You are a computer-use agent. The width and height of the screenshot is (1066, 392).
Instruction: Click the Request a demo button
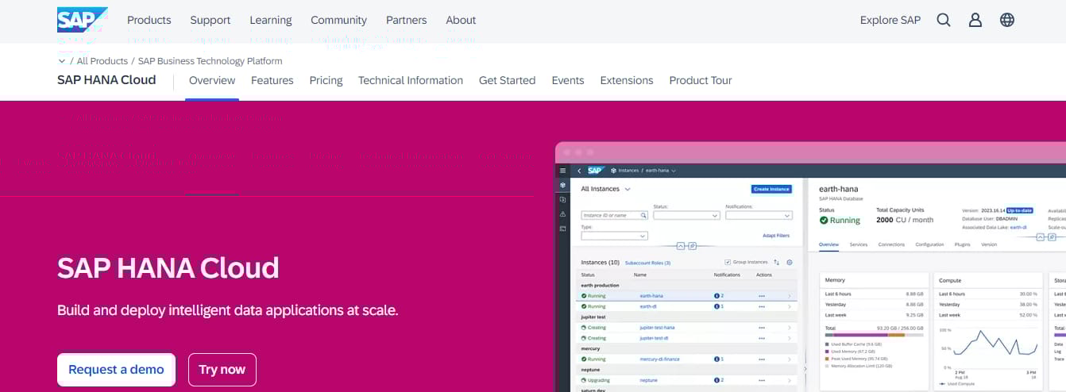point(116,370)
